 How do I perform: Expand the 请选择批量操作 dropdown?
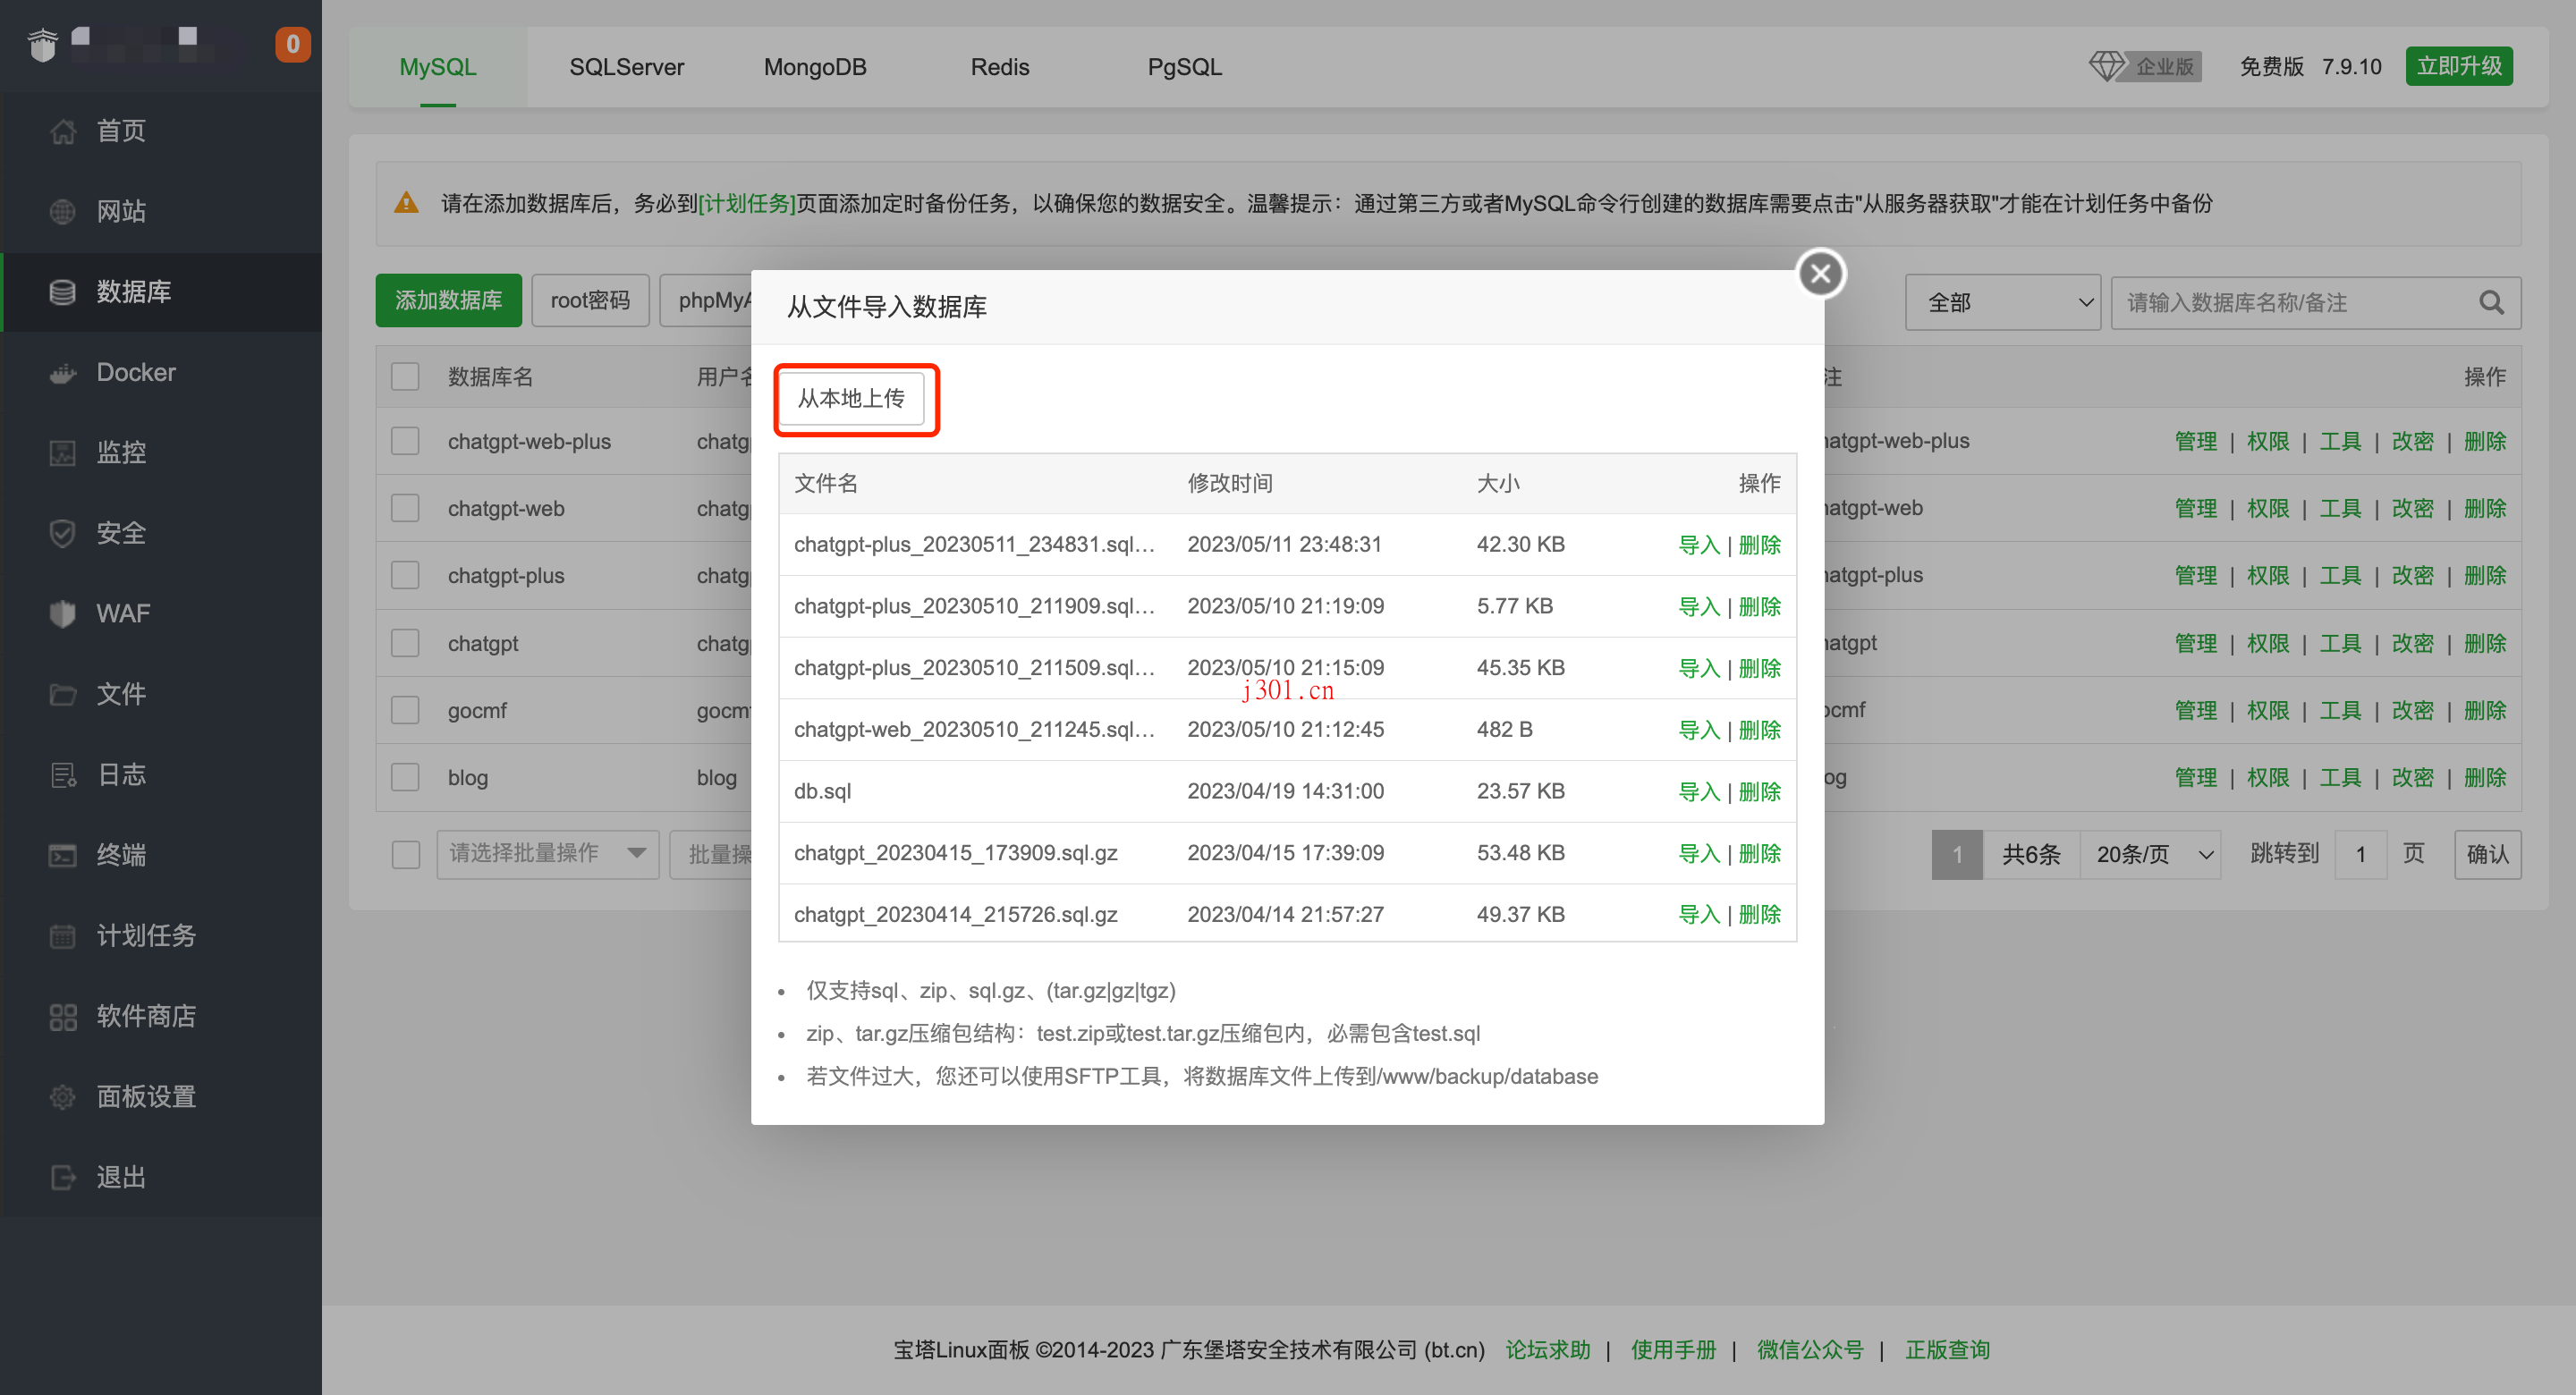tap(548, 853)
